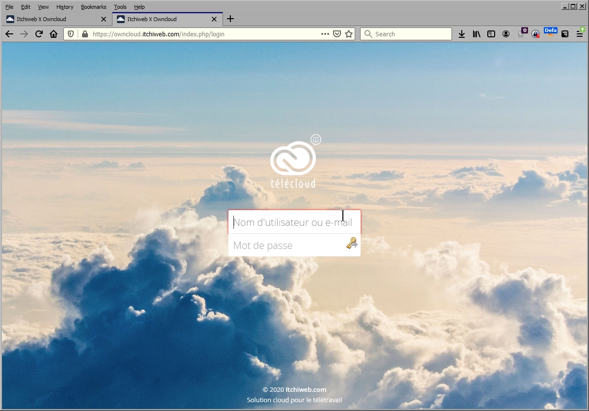The width and height of the screenshot is (589, 411).
Task: View site security padlock information
Action: pos(85,34)
